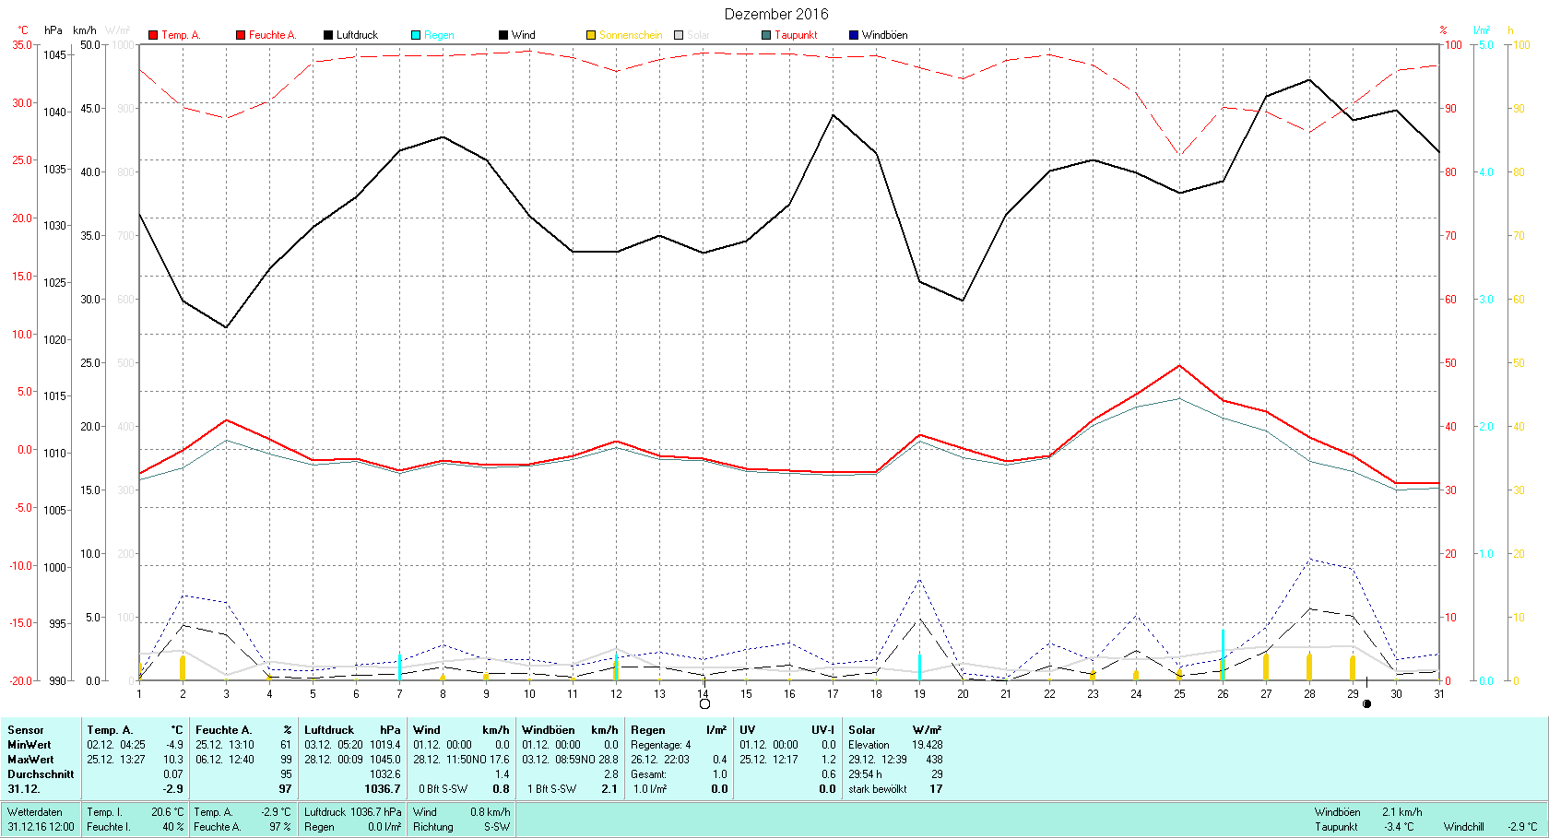
Task: Click the 'MaxWert' row label
Action: tap(30, 760)
